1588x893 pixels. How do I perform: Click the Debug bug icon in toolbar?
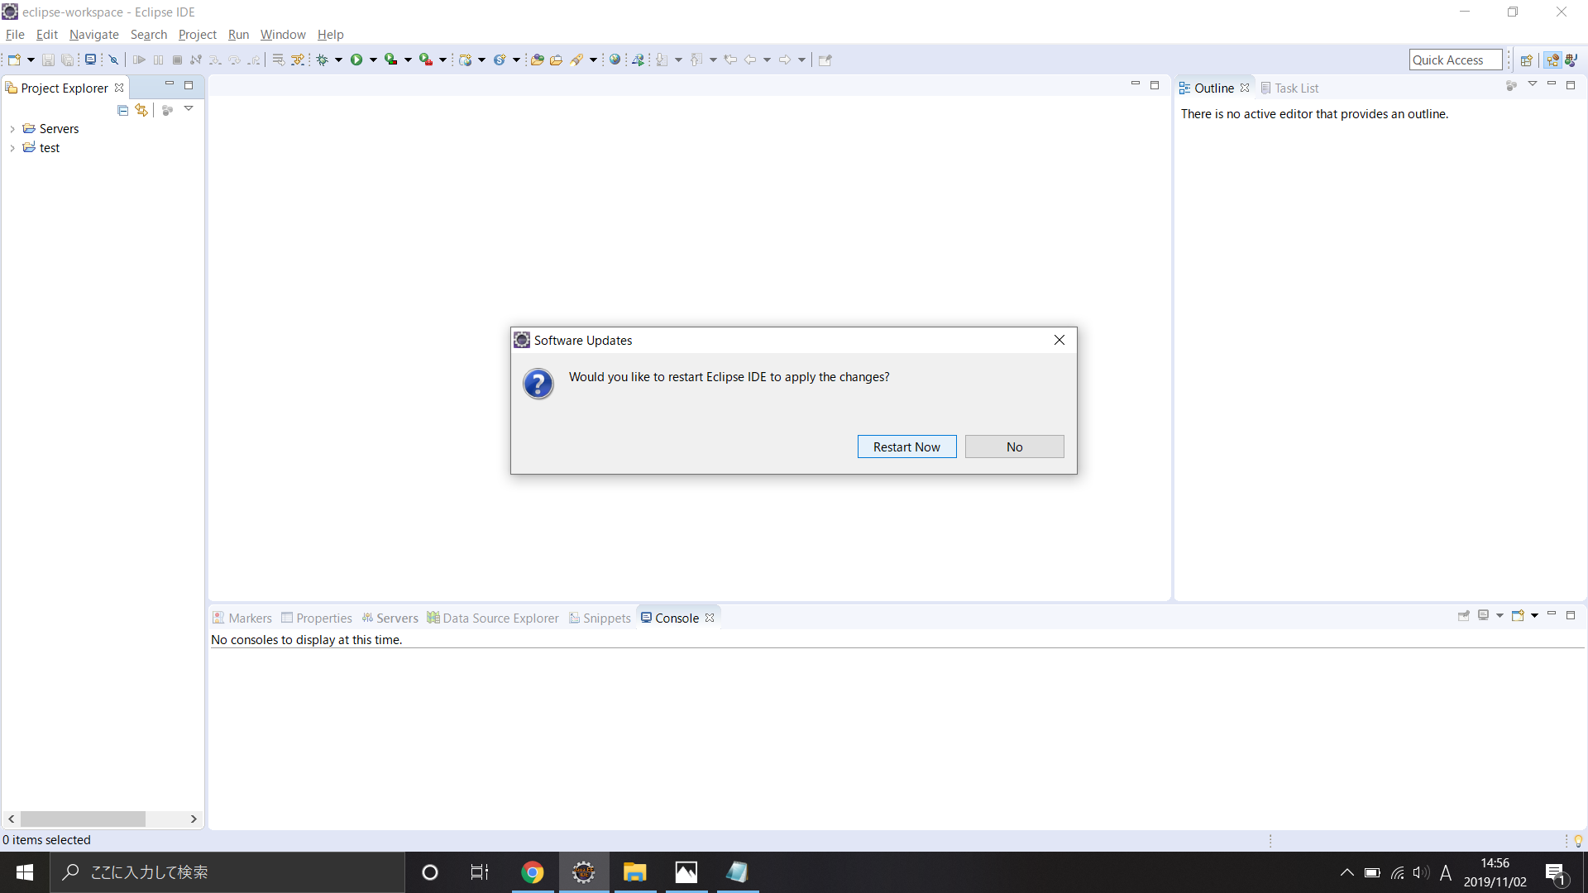point(323,60)
